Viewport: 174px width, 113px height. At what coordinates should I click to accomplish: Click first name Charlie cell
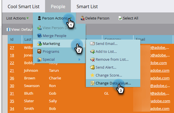pos(55,78)
